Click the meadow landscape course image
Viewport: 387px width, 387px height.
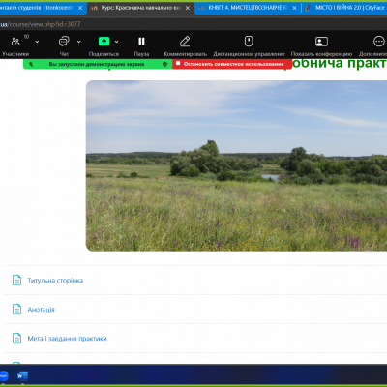[x=236, y=165]
